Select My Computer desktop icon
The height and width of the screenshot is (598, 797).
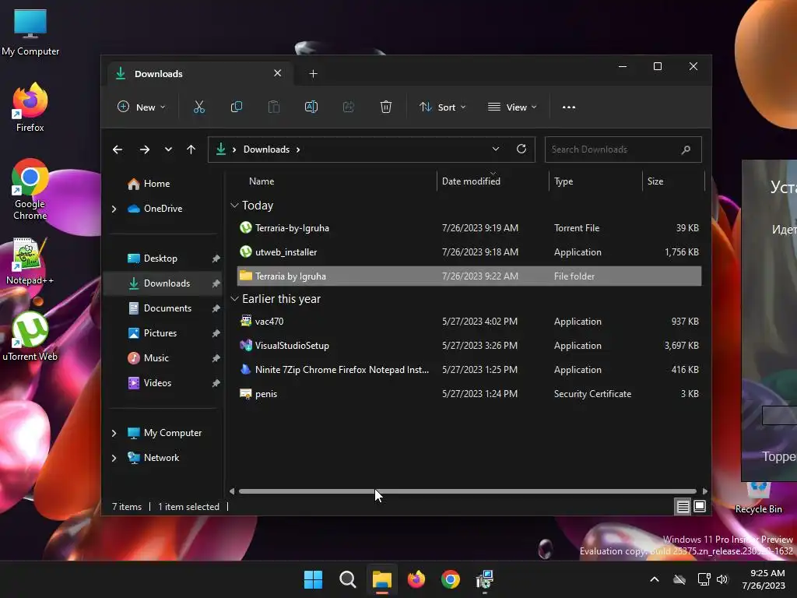point(30,32)
